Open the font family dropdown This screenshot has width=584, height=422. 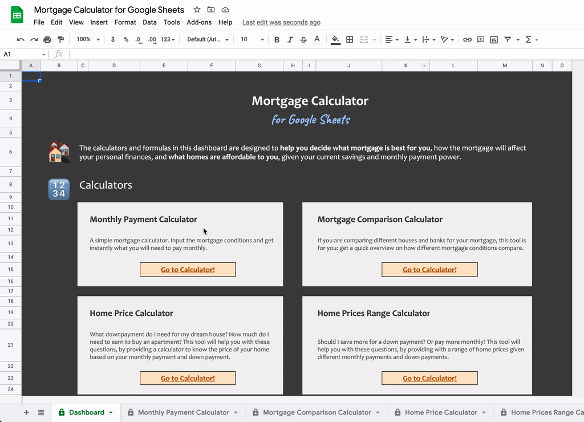point(208,39)
